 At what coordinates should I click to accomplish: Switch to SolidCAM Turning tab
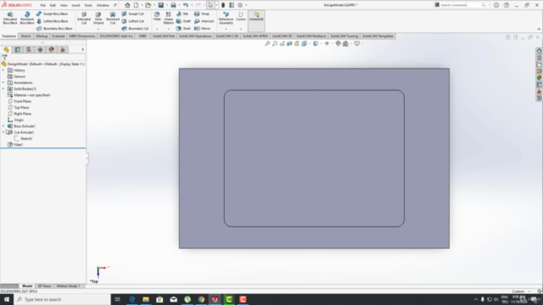(344, 36)
